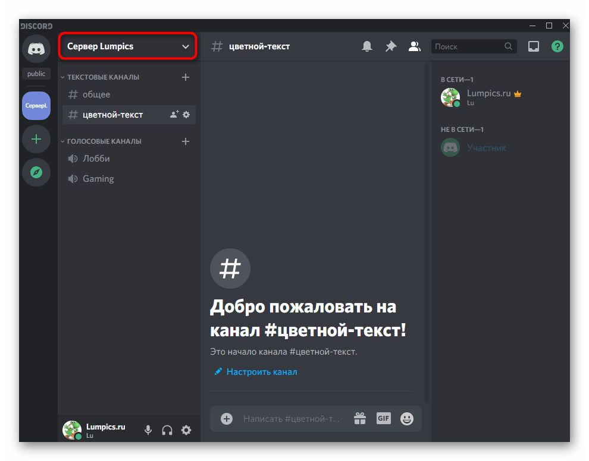Open the green help icon
The height and width of the screenshot is (461, 589).
coord(557,46)
